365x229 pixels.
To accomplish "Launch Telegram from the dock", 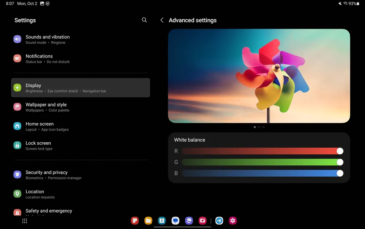I will tap(219, 221).
